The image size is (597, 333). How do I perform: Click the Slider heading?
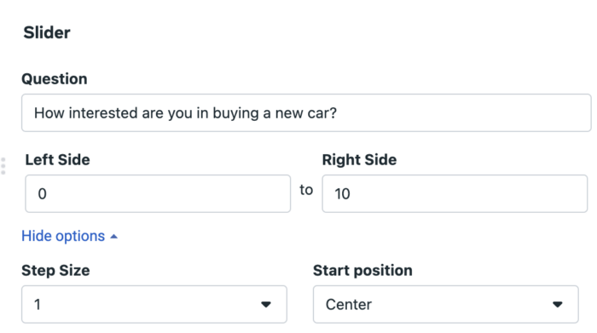click(x=47, y=32)
